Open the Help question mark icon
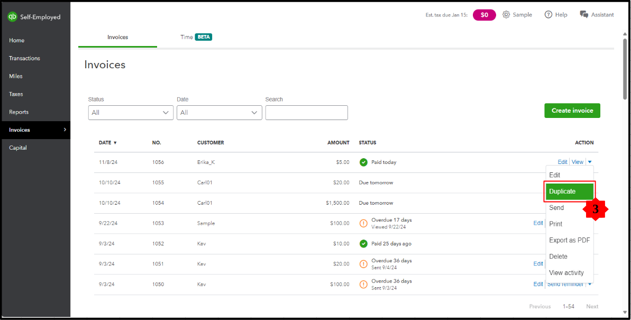Image resolution: width=631 pixels, height=320 pixels. [548, 14]
